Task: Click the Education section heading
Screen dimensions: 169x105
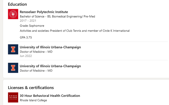Action: click(x=17, y=4)
